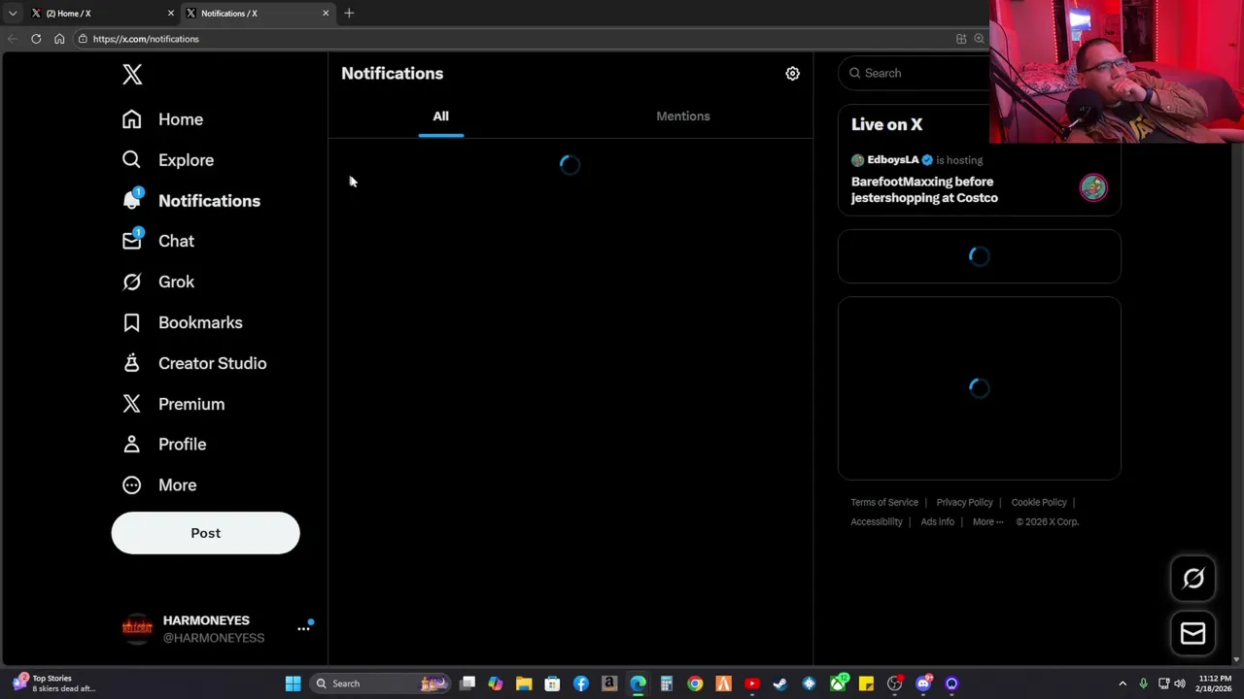Image resolution: width=1244 pixels, height=699 pixels.
Task: Open Sticky Notes from taskbar
Action: tap(866, 683)
